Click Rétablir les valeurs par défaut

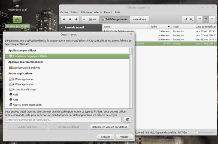109,127
